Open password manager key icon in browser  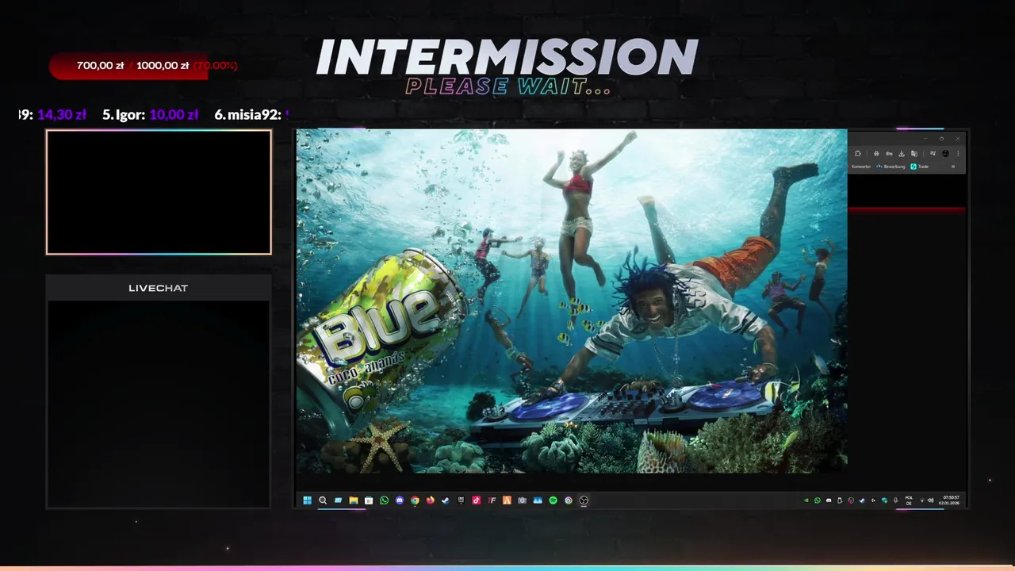(x=889, y=153)
